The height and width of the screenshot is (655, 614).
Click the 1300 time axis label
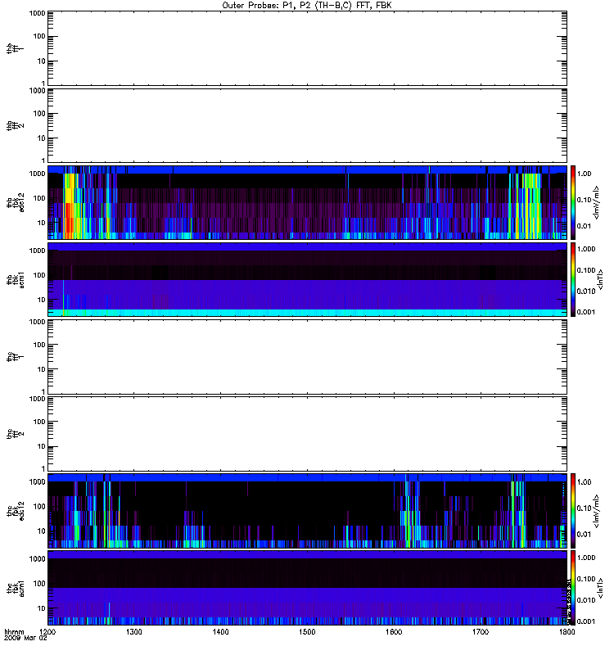[134, 631]
